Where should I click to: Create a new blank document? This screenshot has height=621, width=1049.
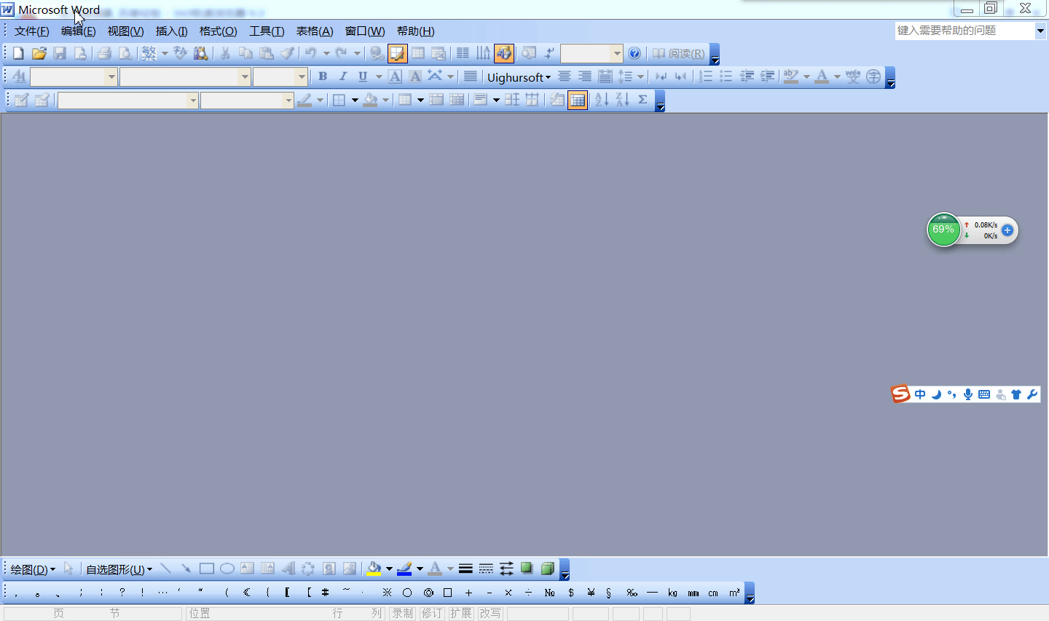[x=18, y=53]
